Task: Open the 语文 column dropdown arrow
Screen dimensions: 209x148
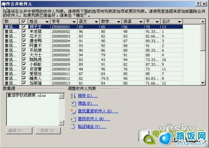Action: pyautogui.click(x=96, y=21)
